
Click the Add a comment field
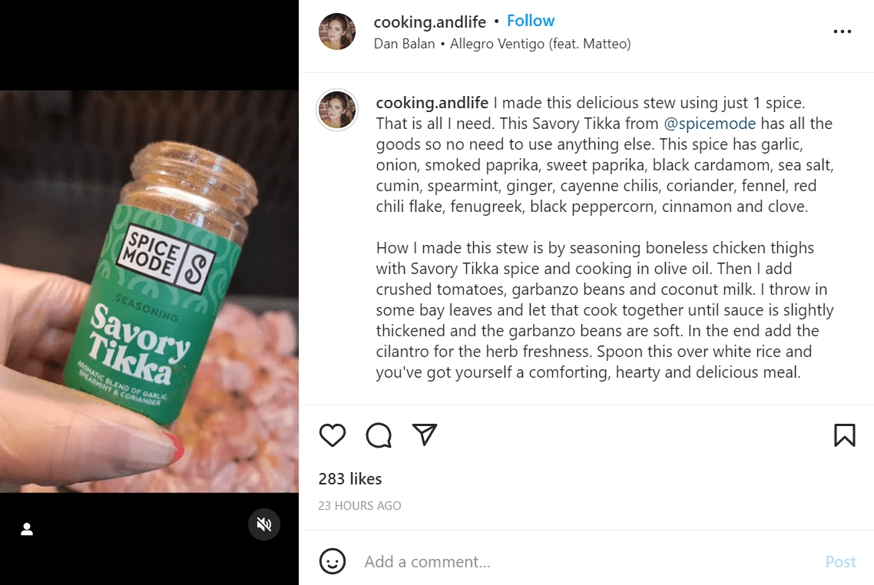coord(584,562)
